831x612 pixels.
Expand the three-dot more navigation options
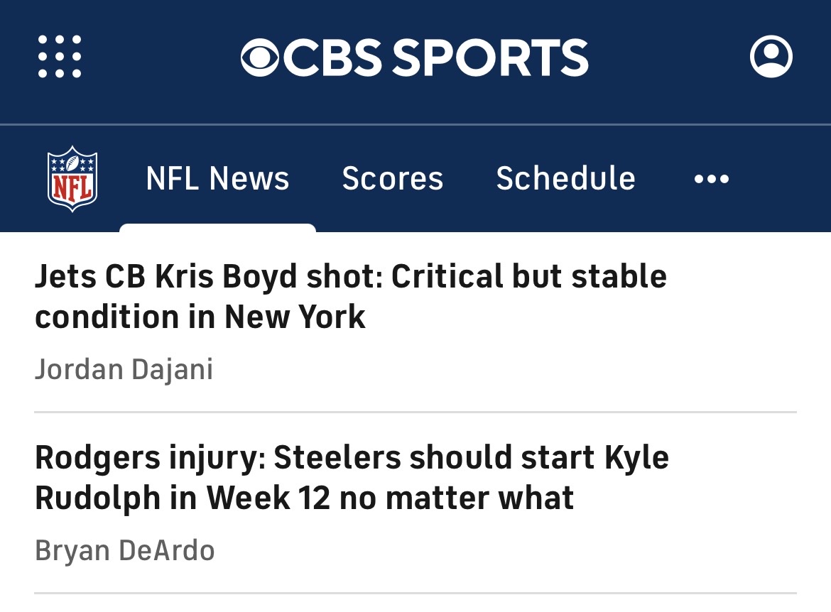(x=711, y=179)
